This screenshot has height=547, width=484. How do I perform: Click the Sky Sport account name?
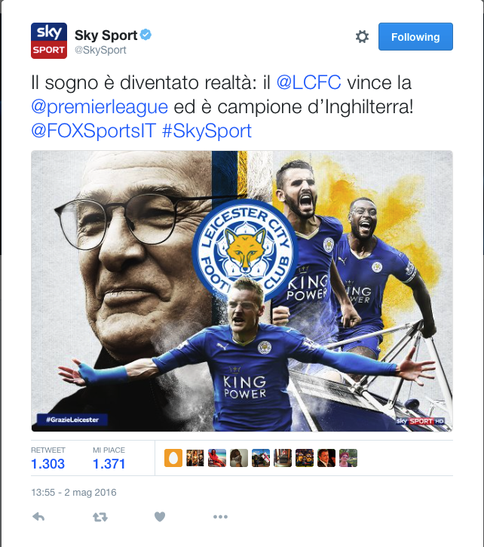[x=106, y=35]
